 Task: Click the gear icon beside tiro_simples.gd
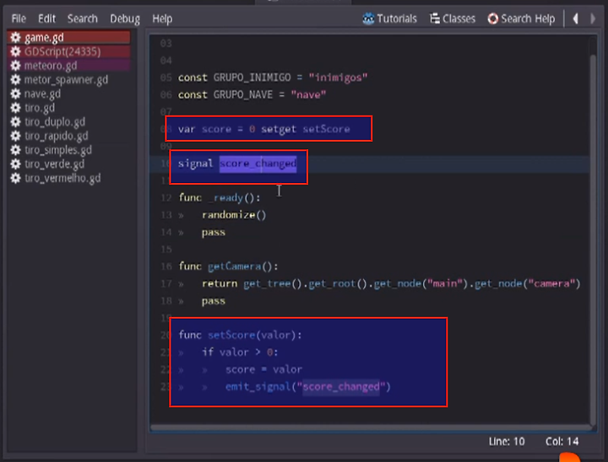click(x=15, y=150)
